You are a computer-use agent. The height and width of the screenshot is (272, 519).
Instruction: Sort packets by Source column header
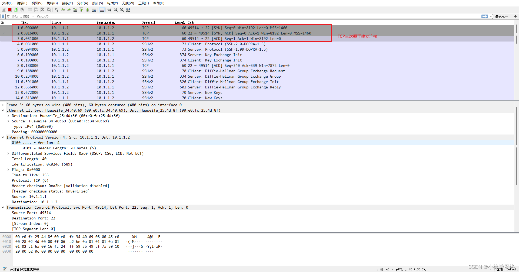pyautogui.click(x=73, y=23)
